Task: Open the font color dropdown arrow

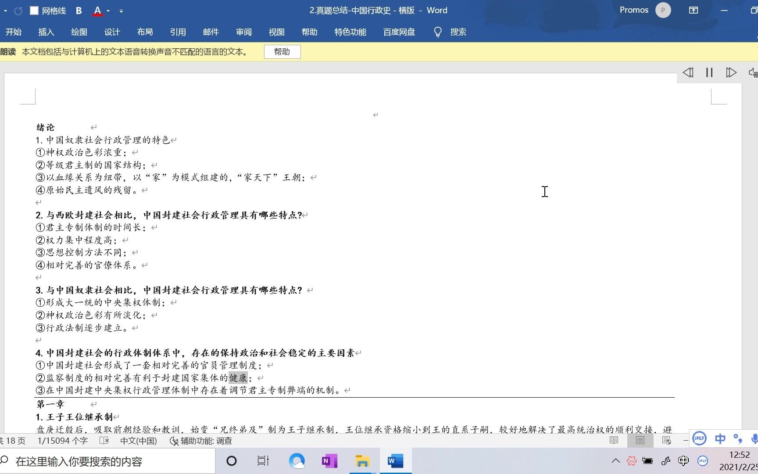Action: pos(108,11)
